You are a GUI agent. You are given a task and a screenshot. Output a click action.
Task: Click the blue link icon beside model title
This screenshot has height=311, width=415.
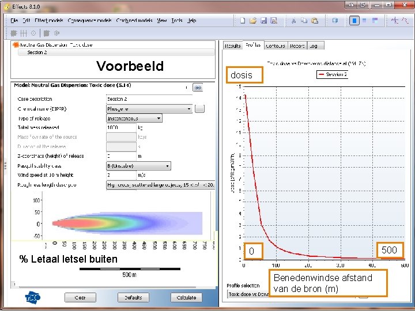[198, 88]
